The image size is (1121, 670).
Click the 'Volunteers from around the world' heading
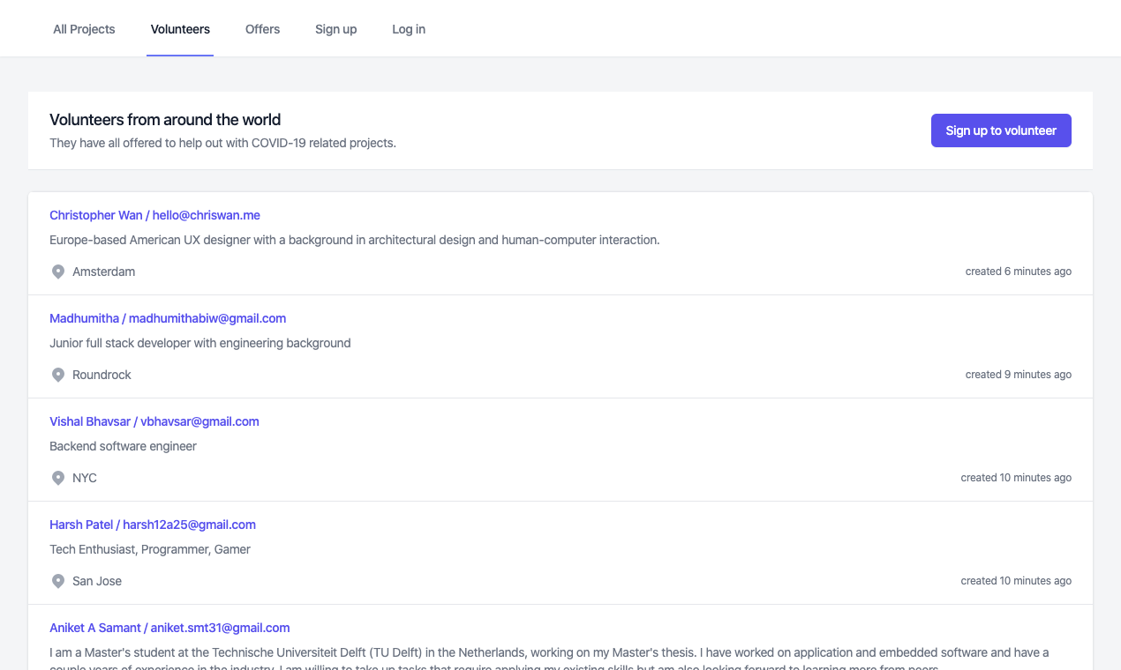point(165,120)
